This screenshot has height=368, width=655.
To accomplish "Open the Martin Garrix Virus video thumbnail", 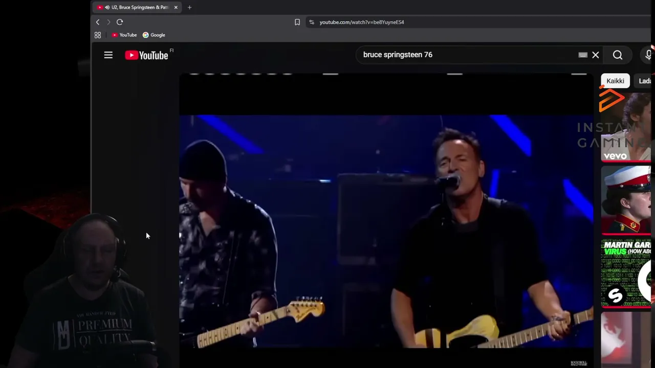I will click(626, 273).
